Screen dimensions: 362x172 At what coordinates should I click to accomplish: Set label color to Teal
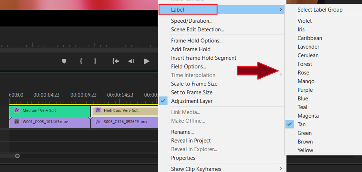(x=302, y=107)
